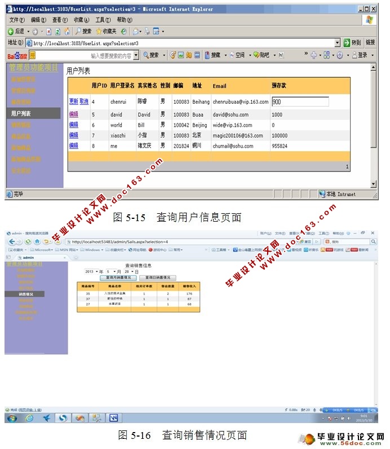Click the 编辑 link for user me
This screenshot has width=390, height=449.
73,146
